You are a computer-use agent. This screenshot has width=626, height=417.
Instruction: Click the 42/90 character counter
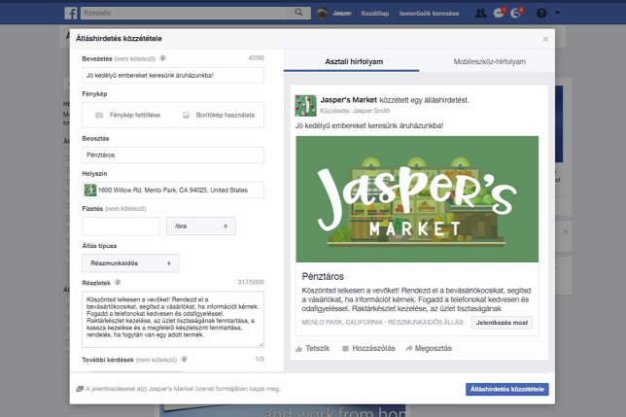(256, 58)
